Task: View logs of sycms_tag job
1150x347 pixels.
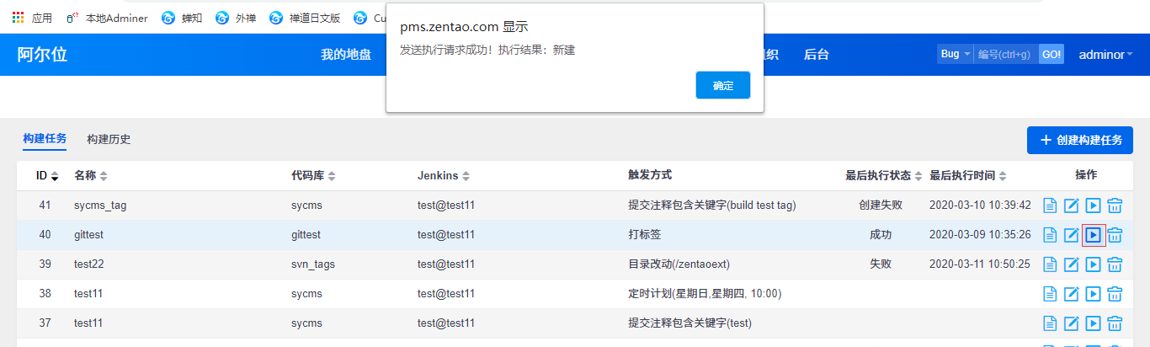Action: 1050,206
